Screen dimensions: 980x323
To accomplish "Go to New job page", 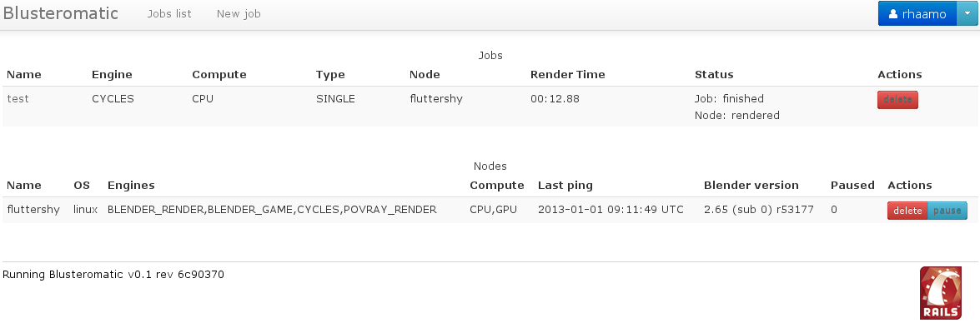I will click(239, 13).
